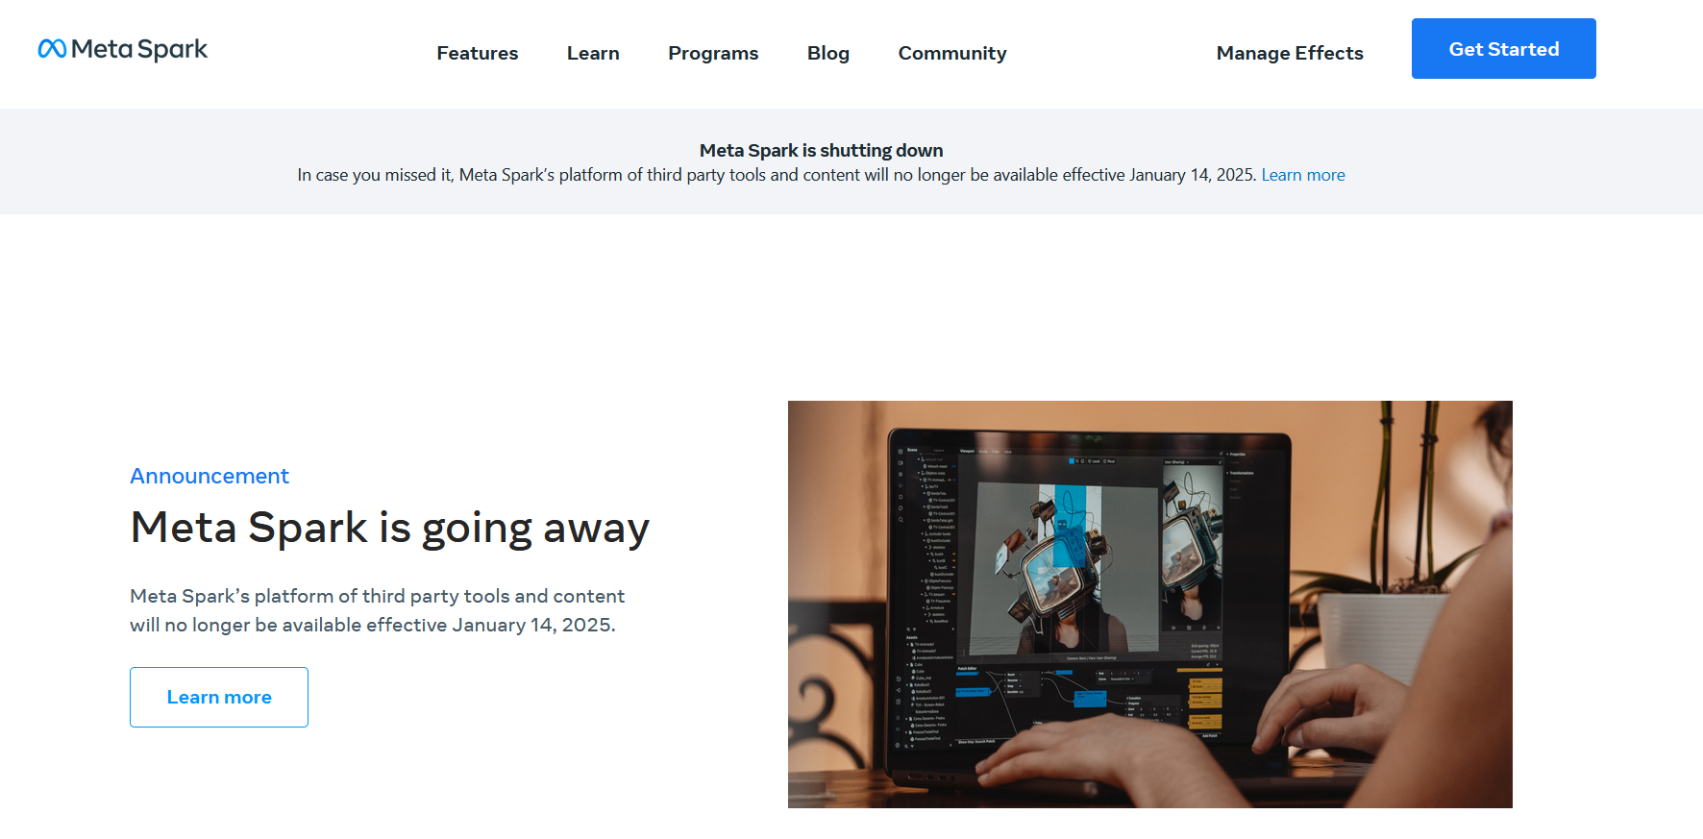The height and width of the screenshot is (839, 1703).
Task: Click the outlined Learn more button
Action: pos(219,697)
